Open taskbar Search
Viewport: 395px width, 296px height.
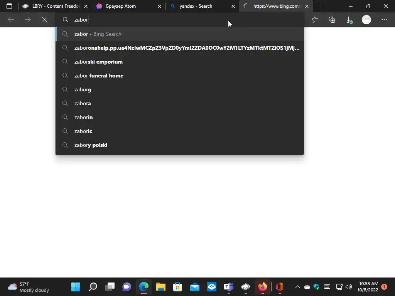(x=93, y=287)
